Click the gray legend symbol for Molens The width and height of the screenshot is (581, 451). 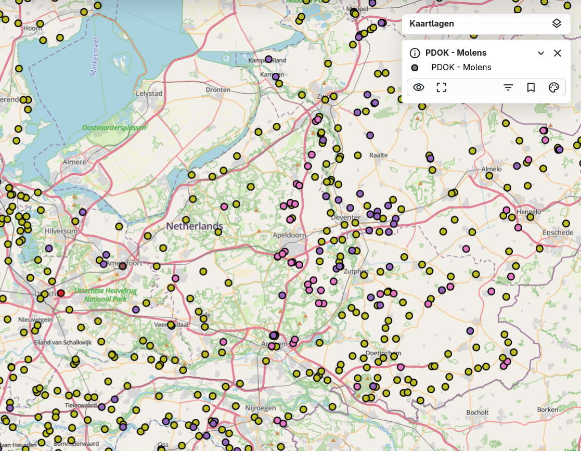point(415,68)
